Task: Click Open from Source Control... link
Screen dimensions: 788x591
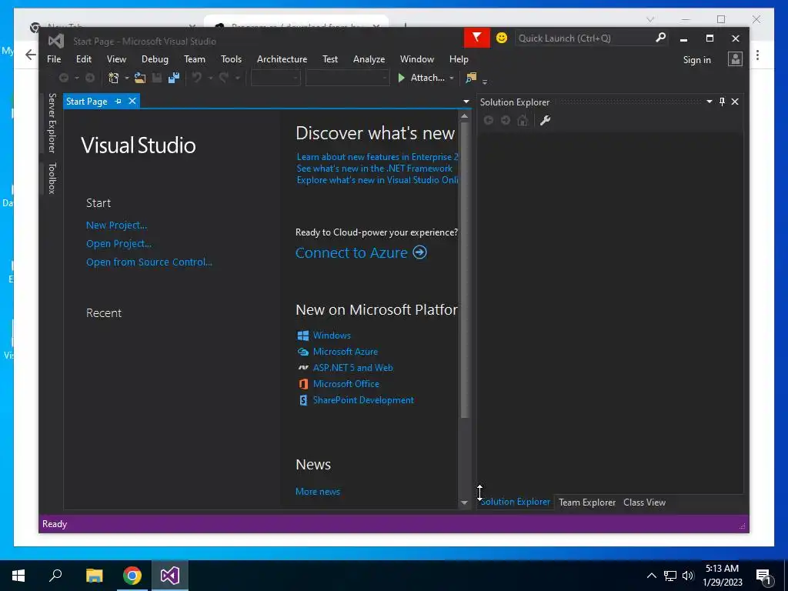Action: pyautogui.click(x=149, y=262)
